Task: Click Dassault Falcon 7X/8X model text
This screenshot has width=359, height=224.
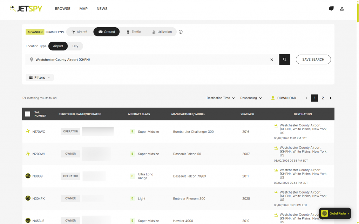Action: (x=190, y=176)
